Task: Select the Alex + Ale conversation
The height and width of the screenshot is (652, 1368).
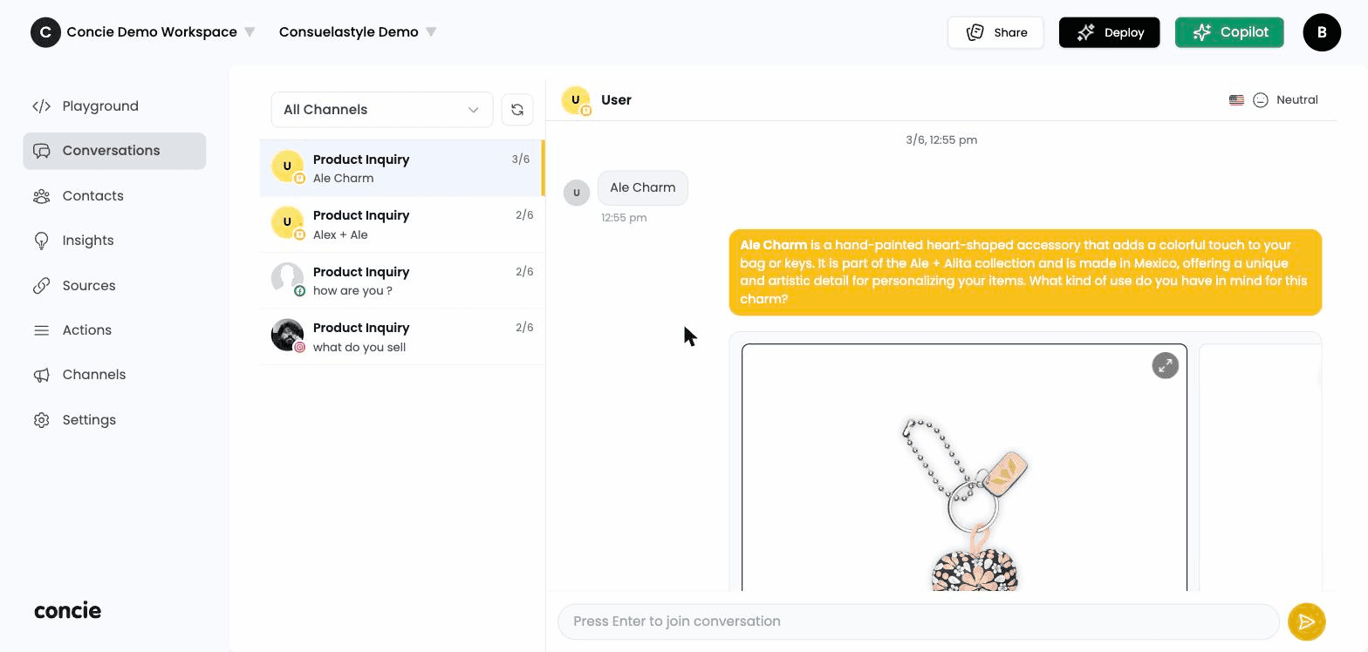Action: click(x=401, y=225)
